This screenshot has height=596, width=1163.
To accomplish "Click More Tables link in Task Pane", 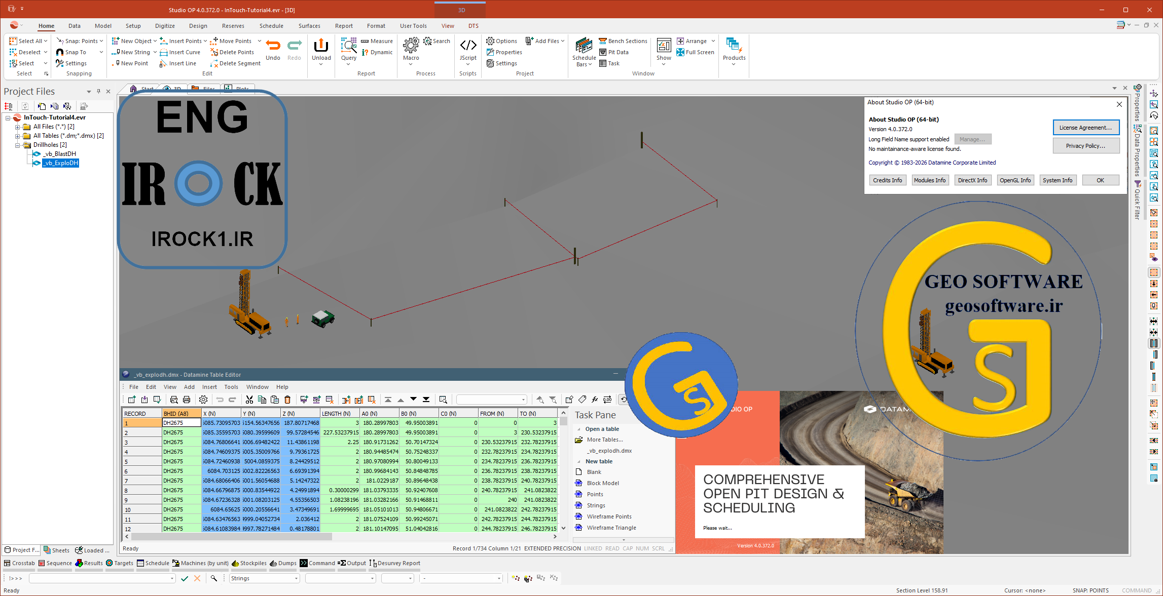I will pyautogui.click(x=604, y=440).
